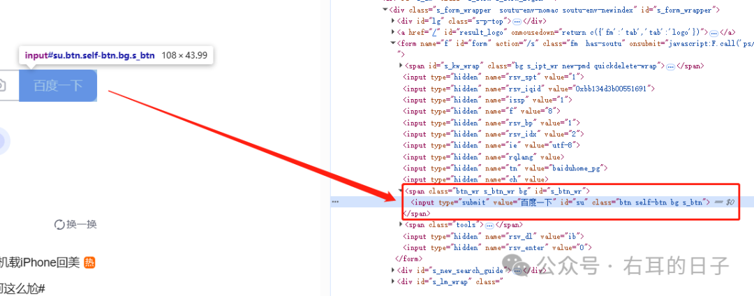754x296 pixels.
Task: Click the 换一换 refresh icon
Action: point(59,224)
